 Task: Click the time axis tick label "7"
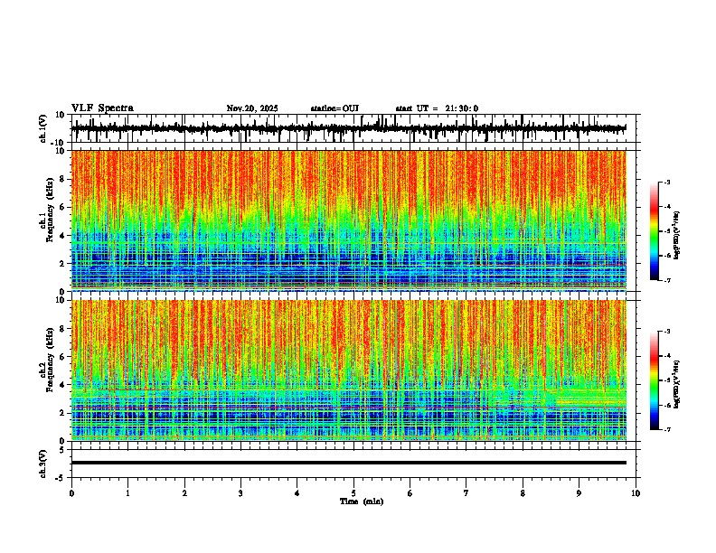466,493
